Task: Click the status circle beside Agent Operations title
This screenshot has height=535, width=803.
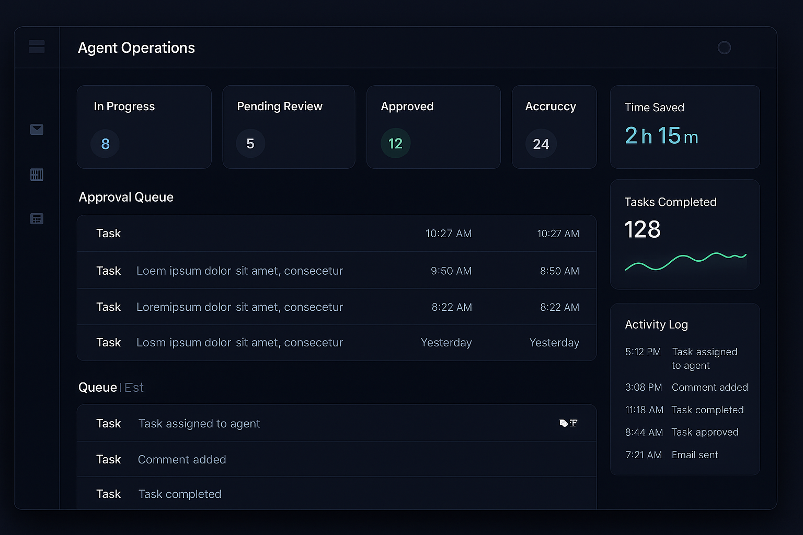Action: pyautogui.click(x=725, y=48)
